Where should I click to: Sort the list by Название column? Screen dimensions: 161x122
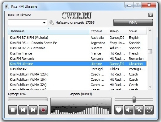click(49, 31)
